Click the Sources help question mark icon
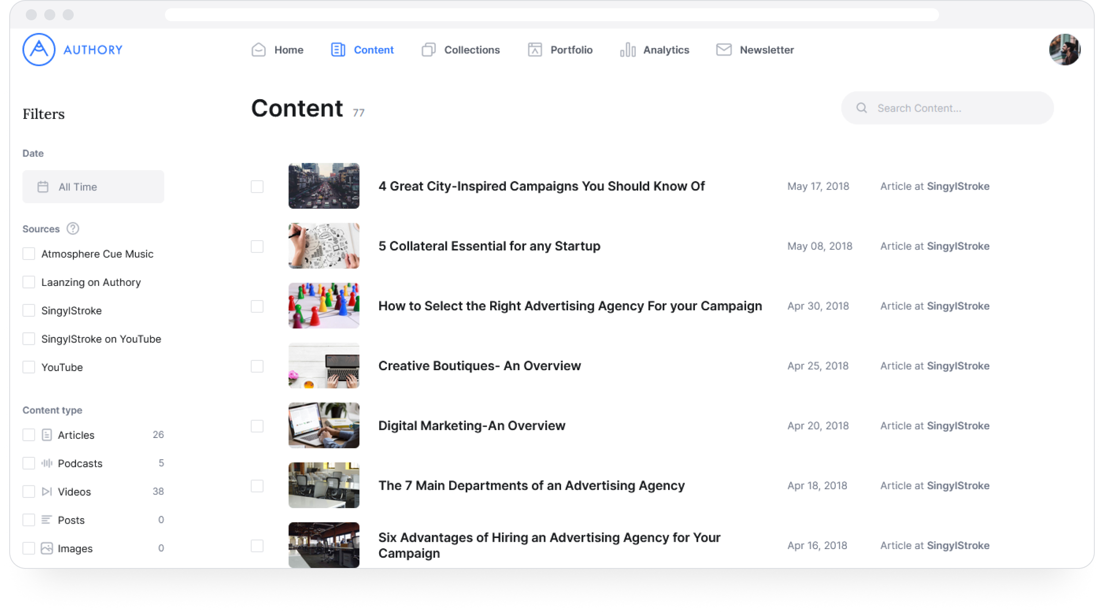Viewport: 1104px width, 615px height. click(x=73, y=229)
